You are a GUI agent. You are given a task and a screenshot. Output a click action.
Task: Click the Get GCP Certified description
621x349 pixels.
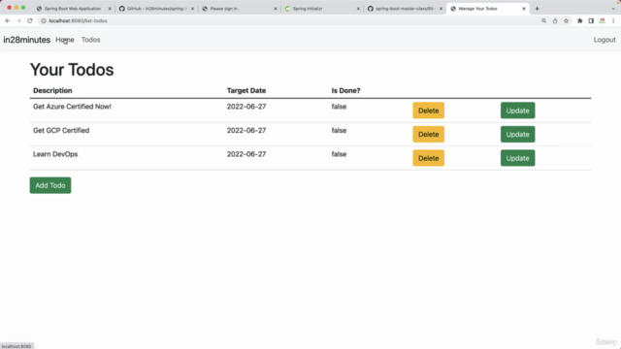tap(61, 130)
